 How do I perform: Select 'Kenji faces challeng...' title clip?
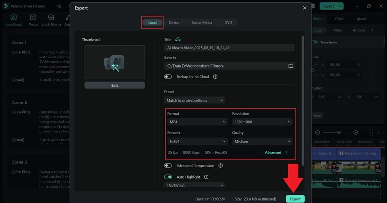click(359, 153)
